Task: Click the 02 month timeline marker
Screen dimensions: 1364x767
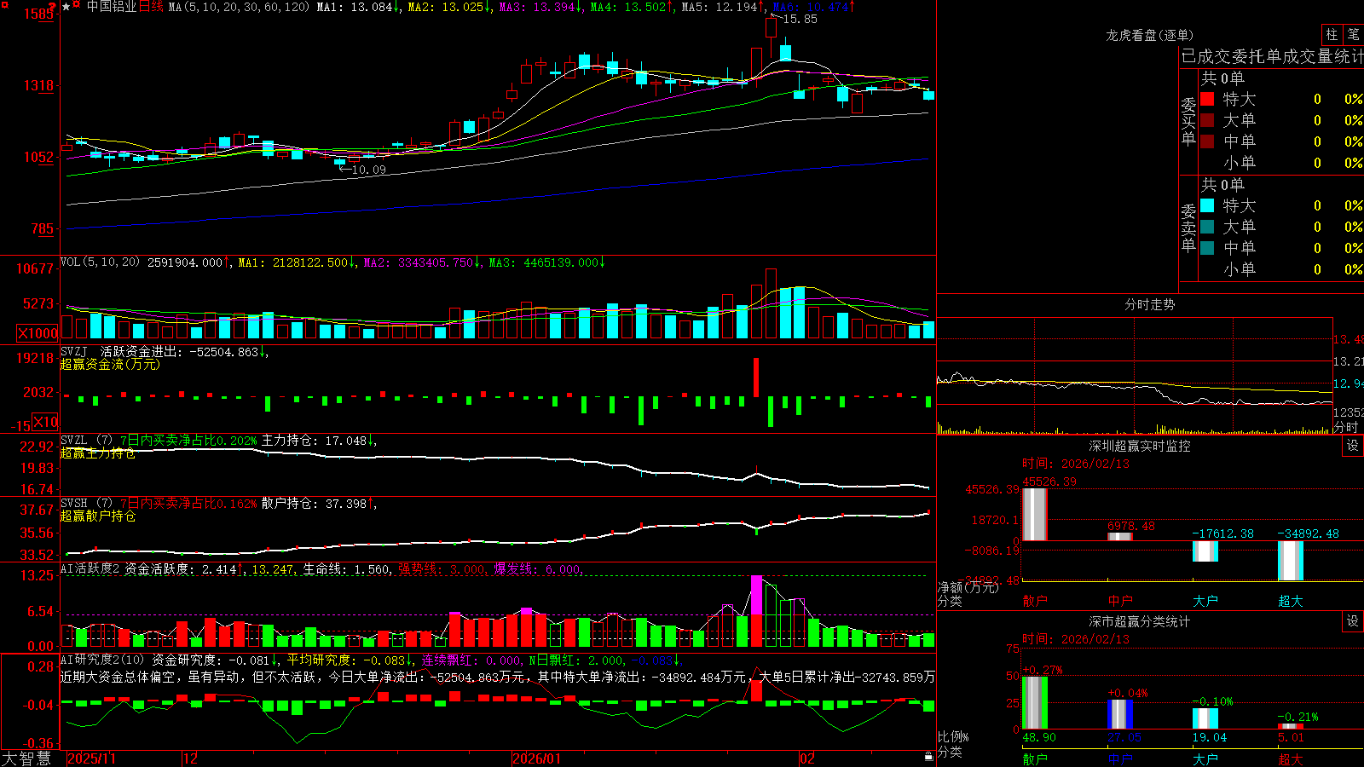Action: pyautogui.click(x=807, y=758)
